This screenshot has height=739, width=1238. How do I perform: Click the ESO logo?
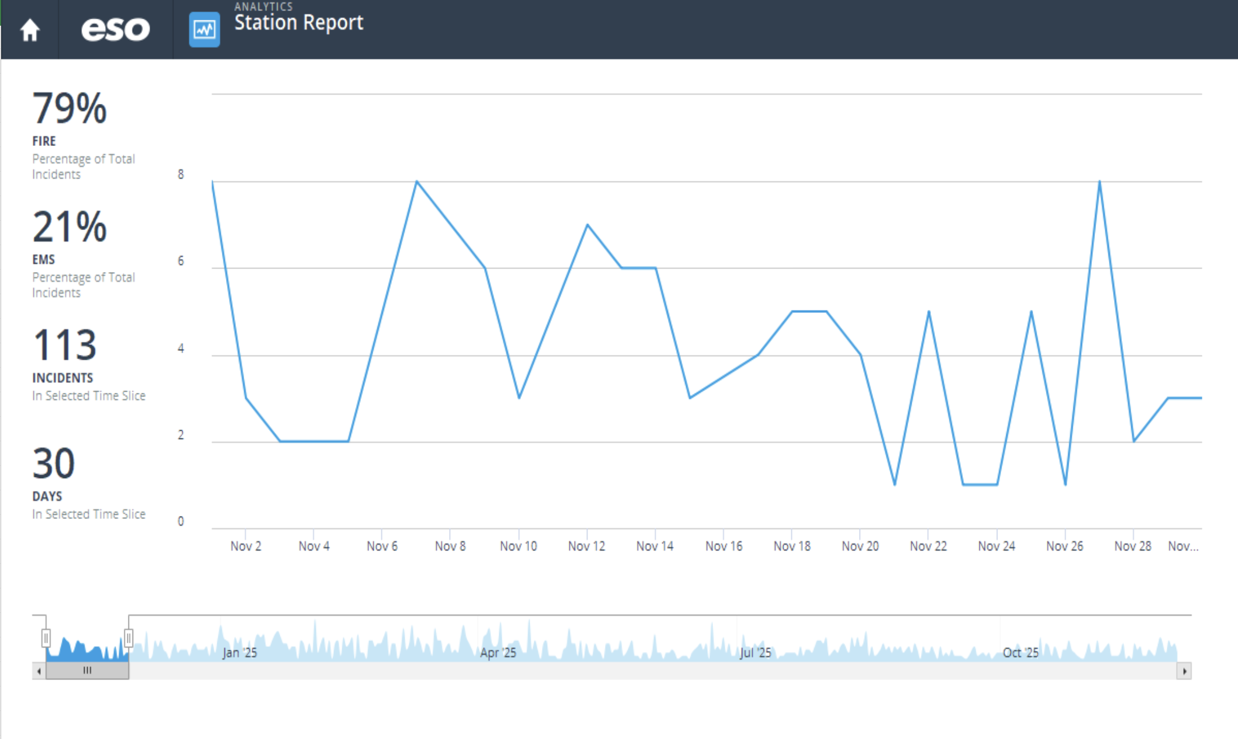point(115,29)
